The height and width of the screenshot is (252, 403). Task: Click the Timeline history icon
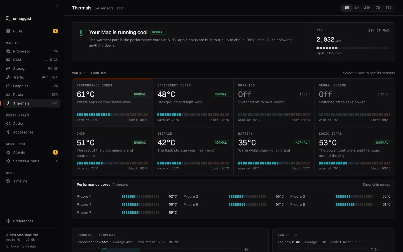[8, 181]
